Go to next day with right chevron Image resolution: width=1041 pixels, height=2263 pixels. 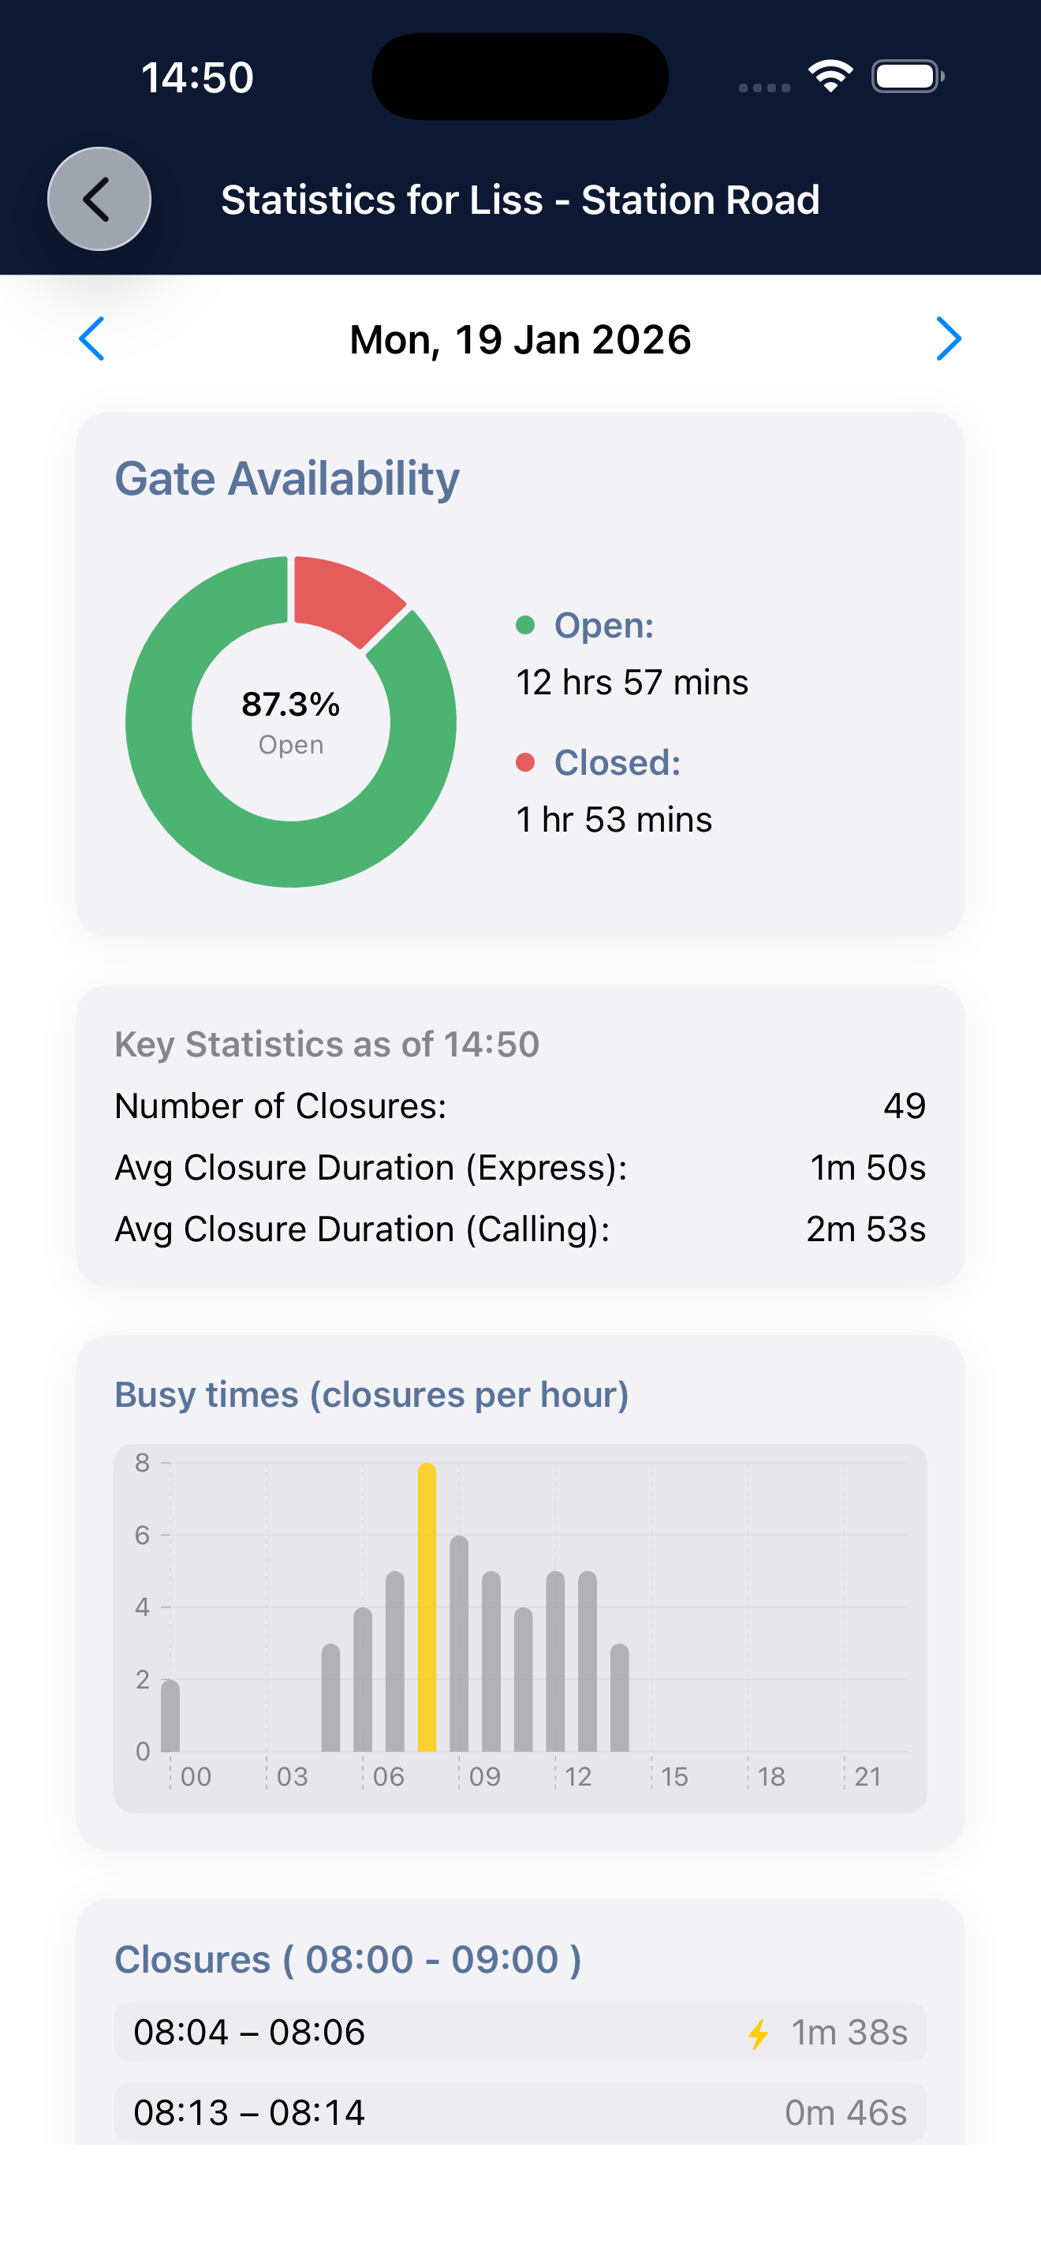(x=948, y=339)
